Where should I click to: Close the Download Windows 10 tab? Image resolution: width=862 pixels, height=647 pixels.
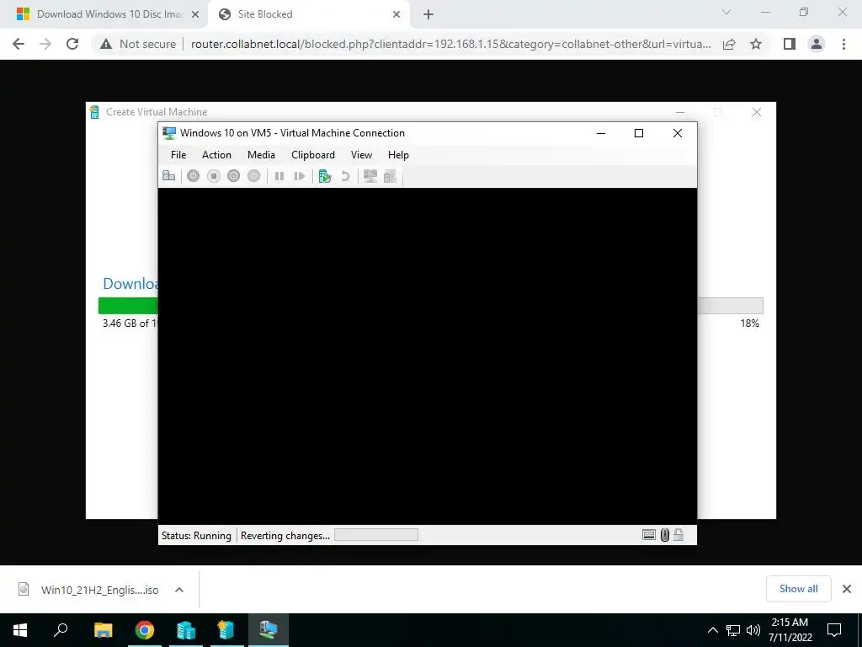[x=195, y=14]
